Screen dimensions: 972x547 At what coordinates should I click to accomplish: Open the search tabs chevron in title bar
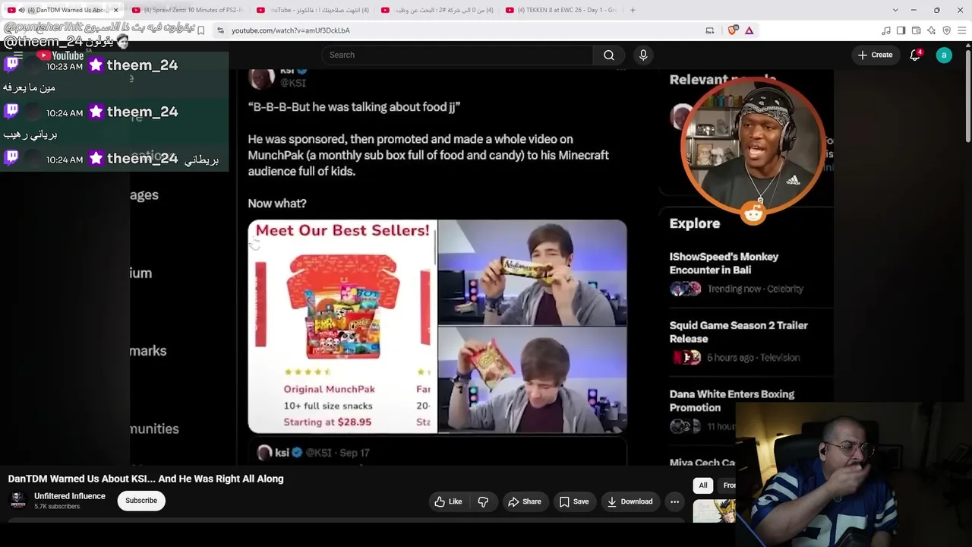895,10
